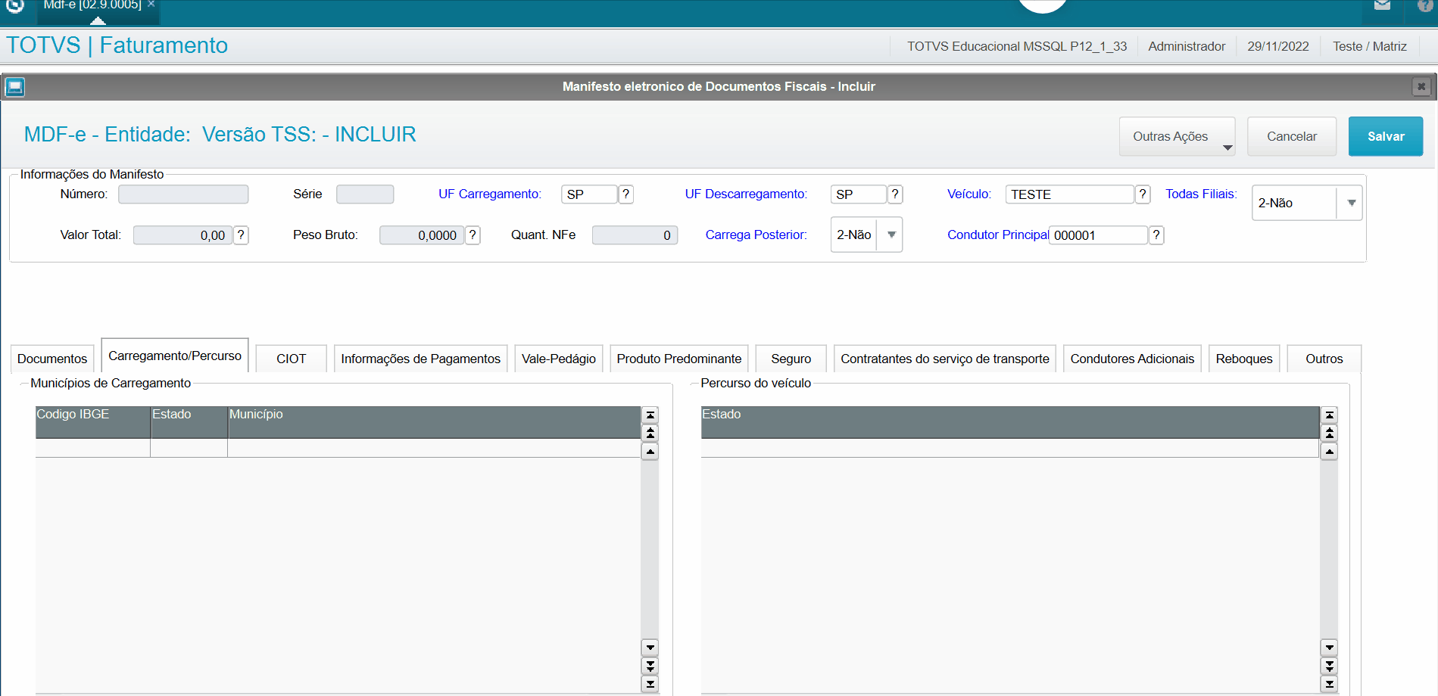Open the CIOT tab
This screenshot has width=1438, height=696.
(292, 359)
